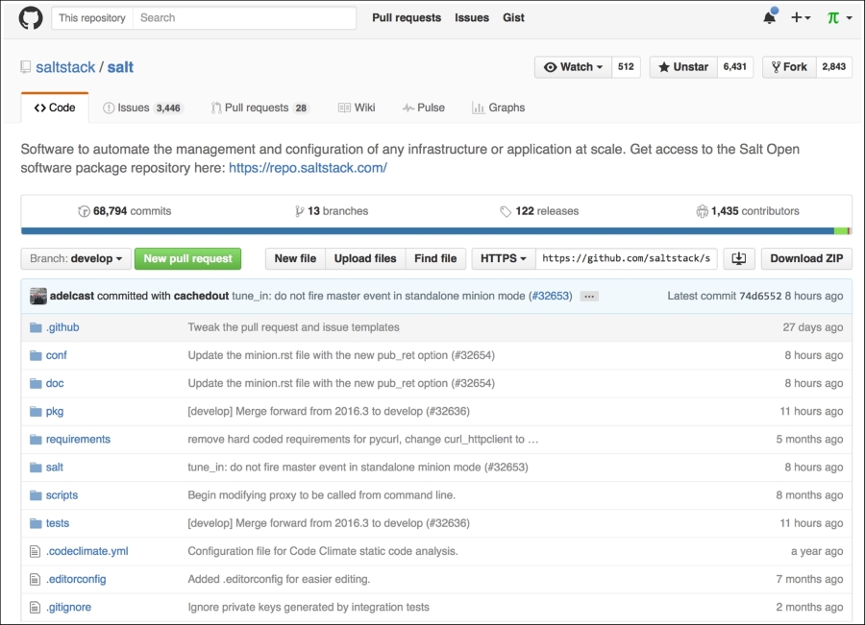This screenshot has height=625, width=865.
Task: Open the Watch dropdown
Action: [573, 66]
